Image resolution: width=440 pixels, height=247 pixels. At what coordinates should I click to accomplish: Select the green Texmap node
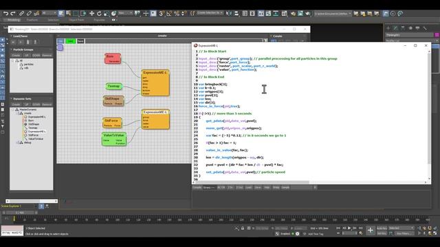[x=114, y=86]
